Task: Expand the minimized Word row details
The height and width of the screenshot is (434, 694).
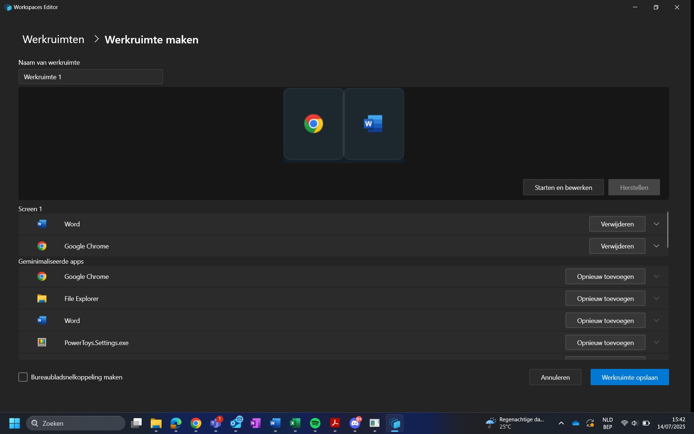Action: [656, 320]
